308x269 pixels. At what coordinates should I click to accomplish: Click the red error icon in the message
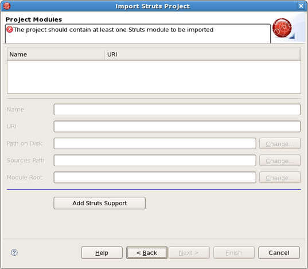[9, 30]
